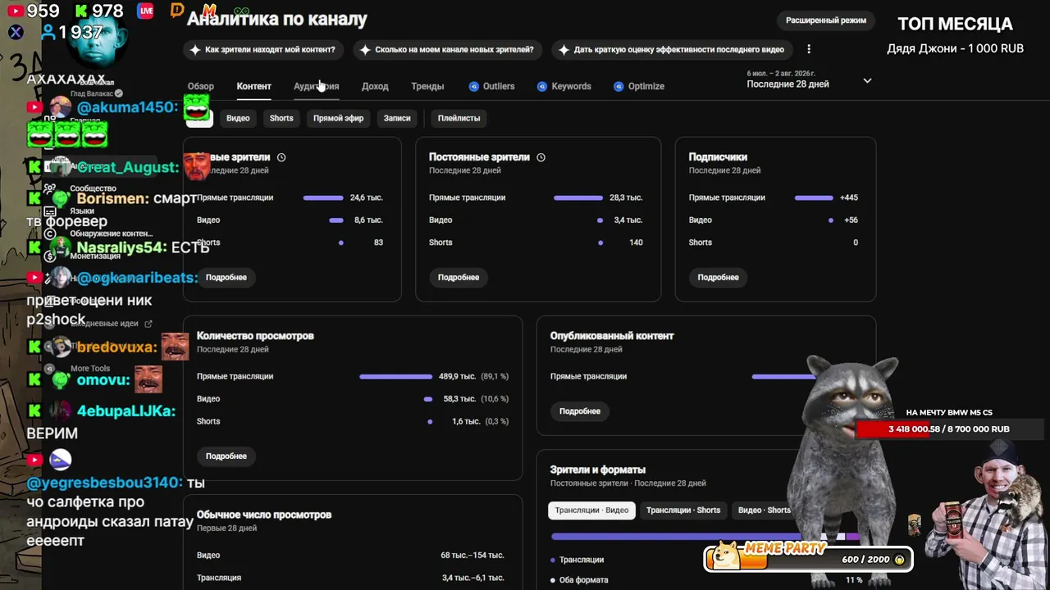Viewport: 1050px width, 590px height.
Task: Select the 'Трансляции · Видео' segment
Action: point(591,511)
